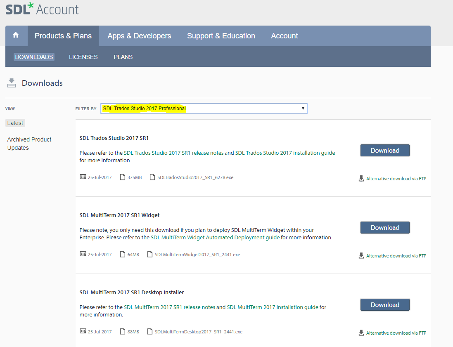Image resolution: width=453 pixels, height=347 pixels.
Task: Open SDL Trados Studio 2017 SR1 release notes
Action: [x=173, y=153]
